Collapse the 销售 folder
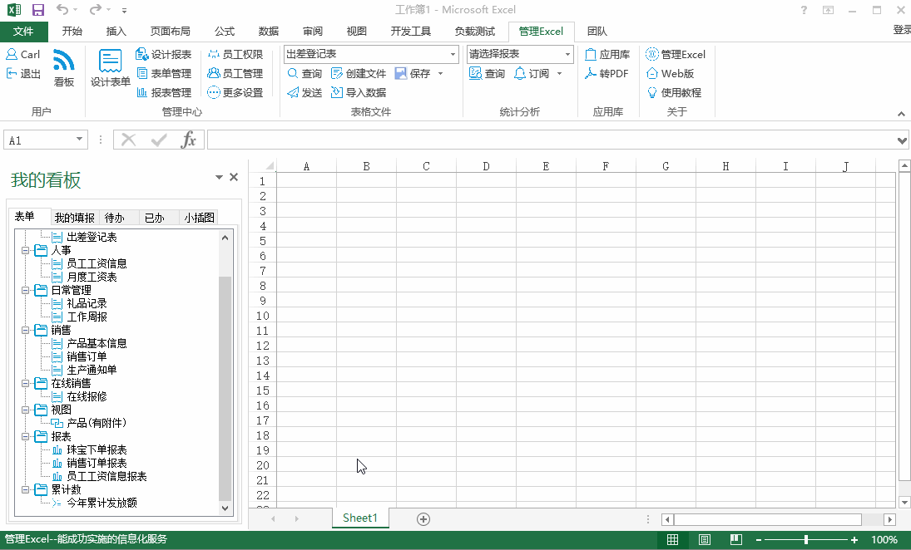This screenshot has width=911, height=550. 26,330
